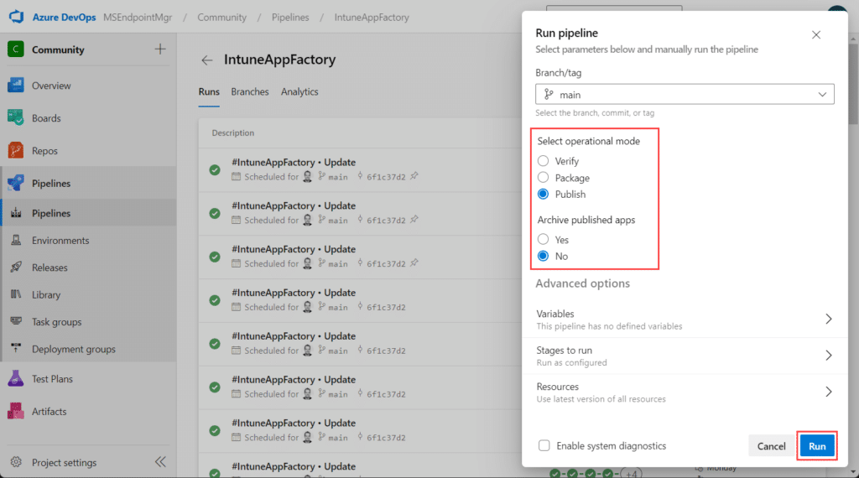Click the Azure DevOps logo icon

pyautogui.click(x=17, y=17)
